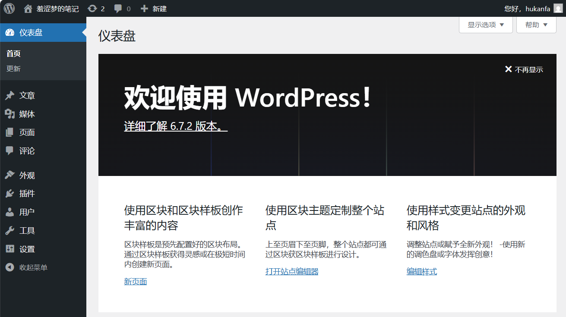The image size is (566, 317).
Task: Click the 文章 pushpin icon
Action: click(x=9, y=96)
